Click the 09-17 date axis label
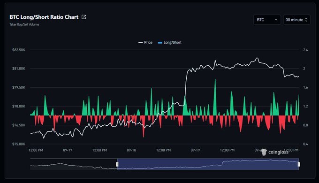Viewport: 319px width, 183px height. [68, 150]
